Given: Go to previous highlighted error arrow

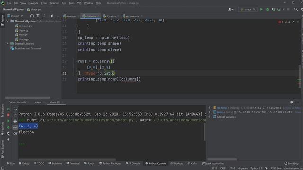Looking at the screenshot, I should tap(294, 22).
